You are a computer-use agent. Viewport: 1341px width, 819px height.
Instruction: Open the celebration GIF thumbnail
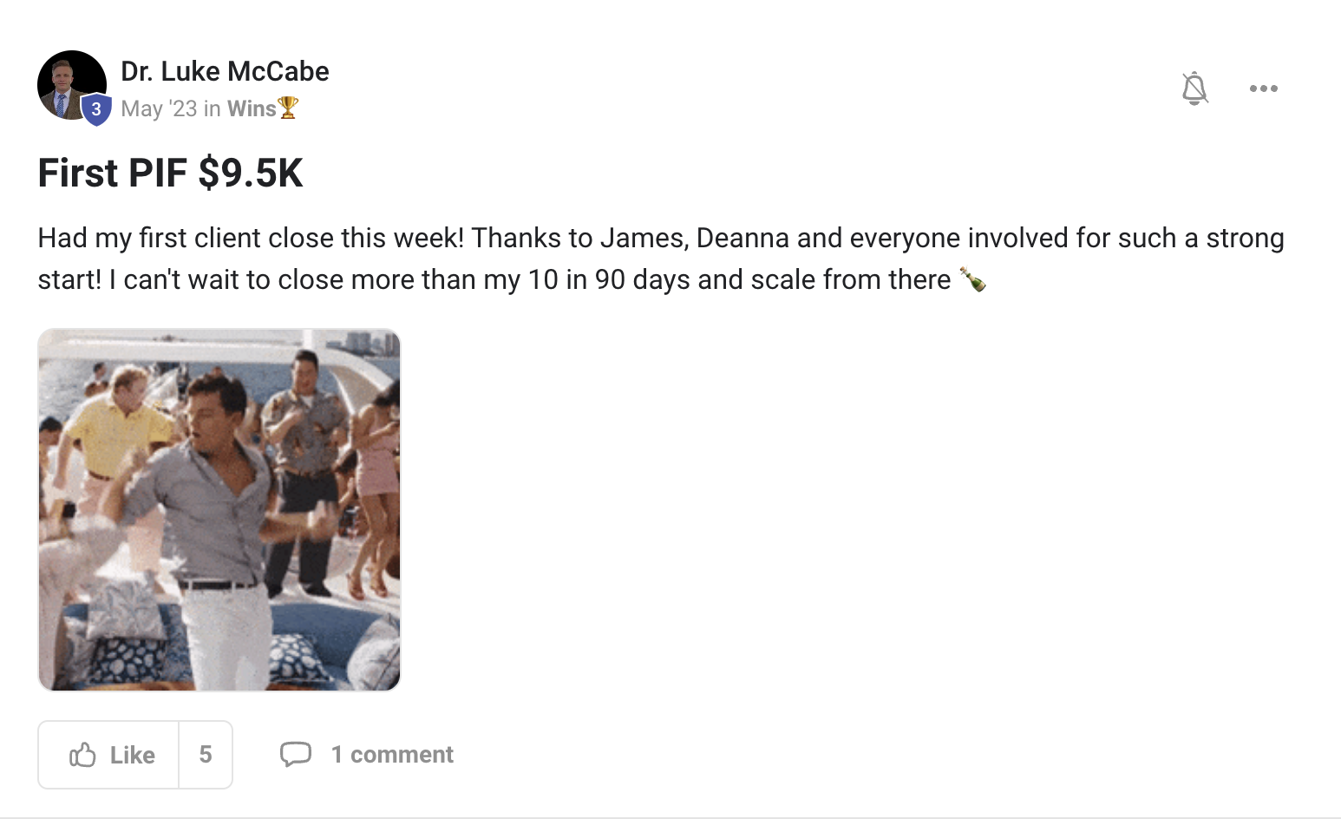219,510
